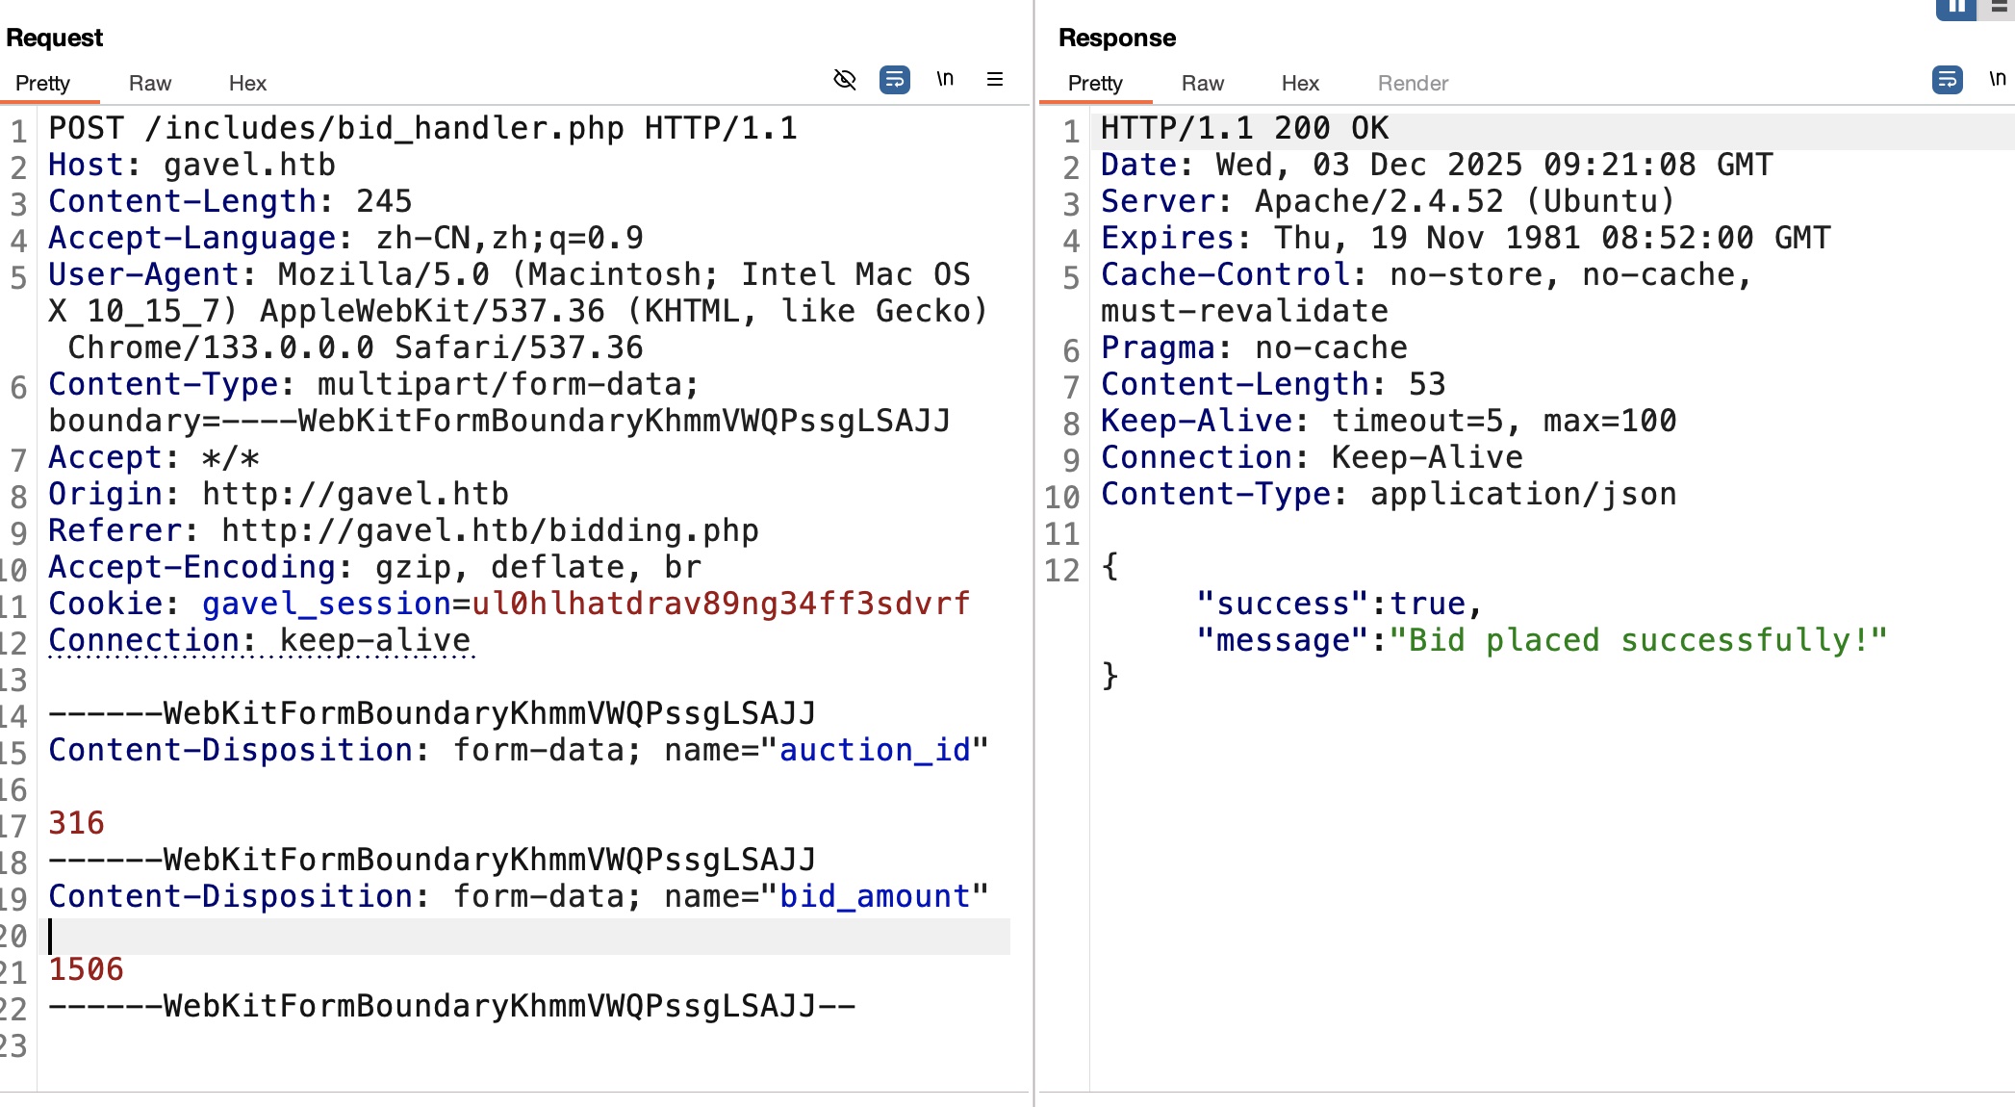Select the Response Pretty tab

tap(1095, 84)
